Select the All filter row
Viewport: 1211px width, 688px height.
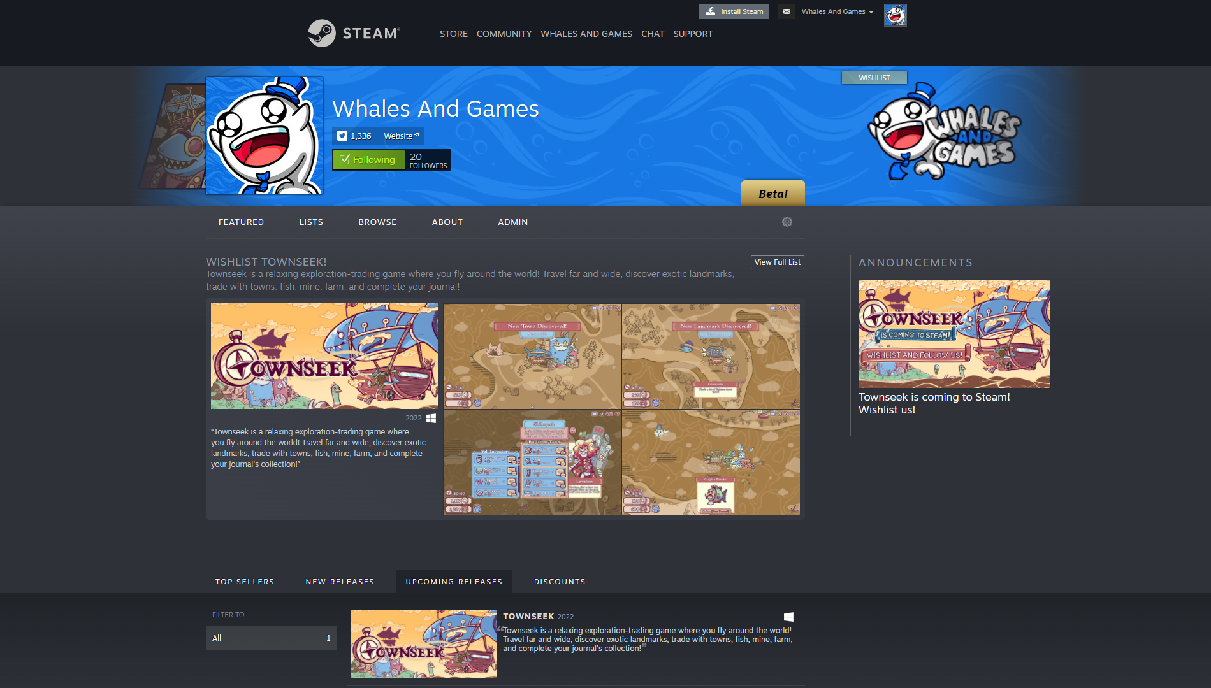272,638
